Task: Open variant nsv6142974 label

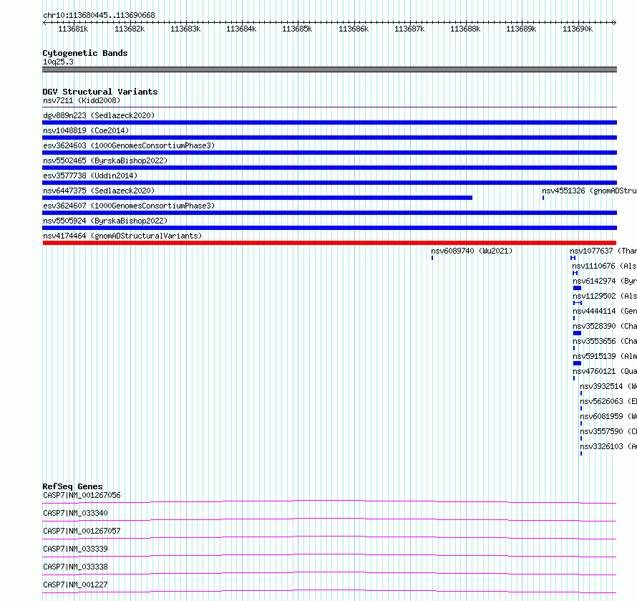Action: coord(605,281)
